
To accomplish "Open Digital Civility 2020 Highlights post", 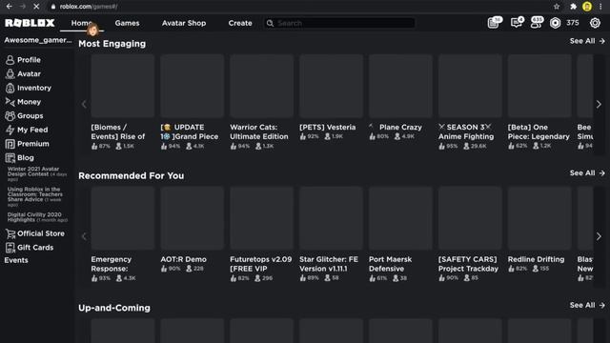I will [x=37, y=217].
